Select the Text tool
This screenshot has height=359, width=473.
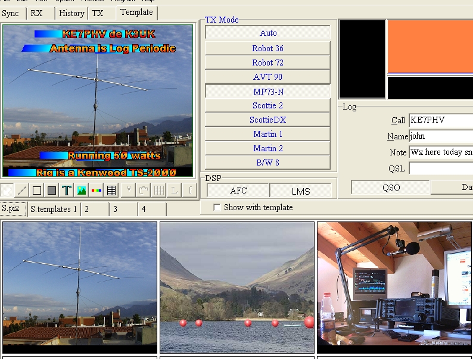pyautogui.click(x=67, y=191)
